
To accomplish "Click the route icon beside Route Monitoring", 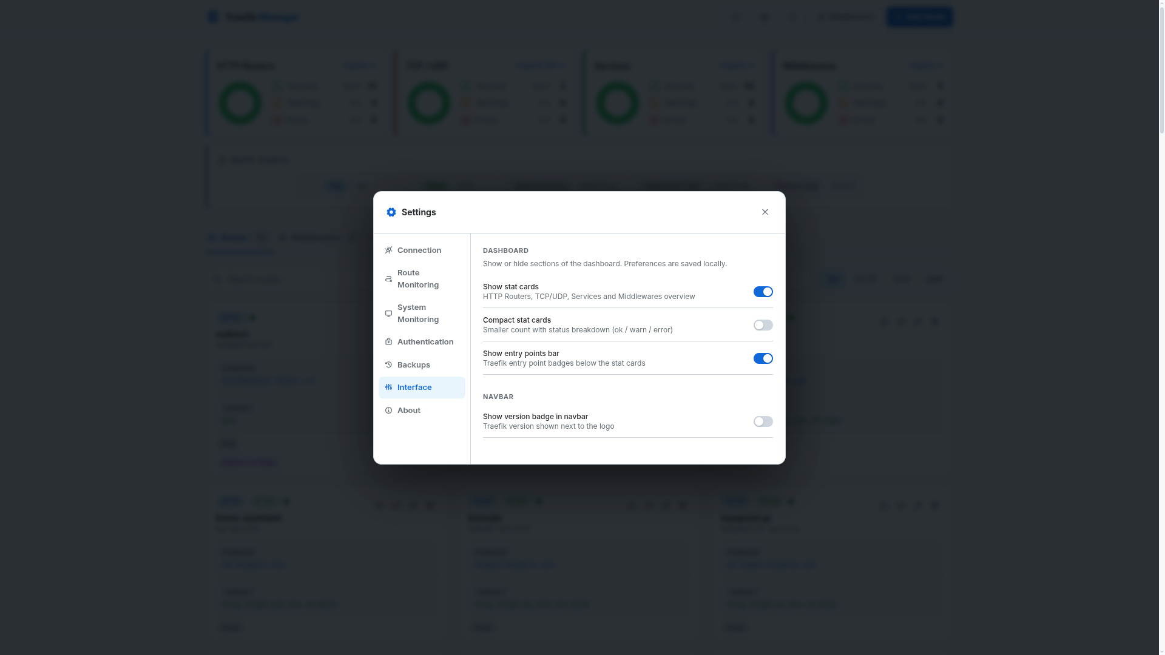I will [388, 278].
